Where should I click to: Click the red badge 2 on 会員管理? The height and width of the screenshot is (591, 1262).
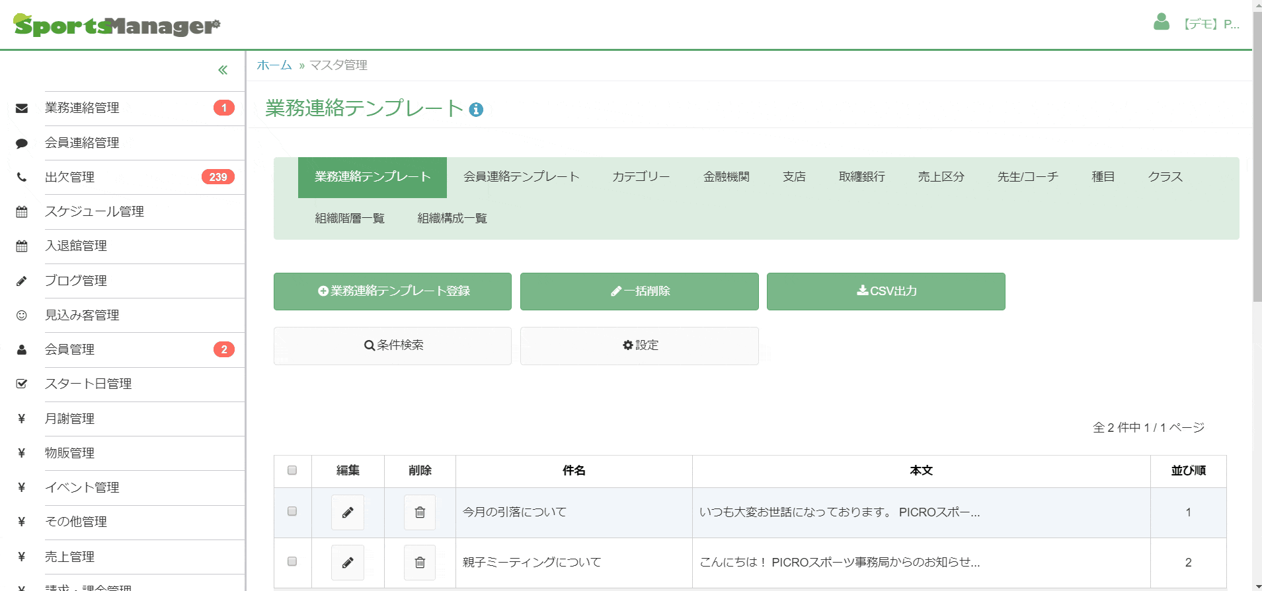pos(224,349)
